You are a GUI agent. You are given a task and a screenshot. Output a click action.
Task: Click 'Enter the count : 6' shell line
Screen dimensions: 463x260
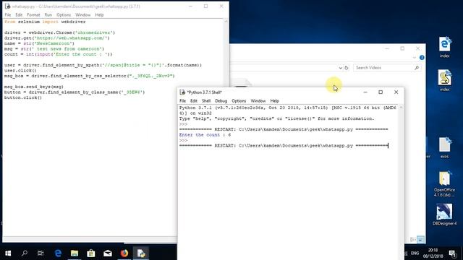click(x=205, y=135)
